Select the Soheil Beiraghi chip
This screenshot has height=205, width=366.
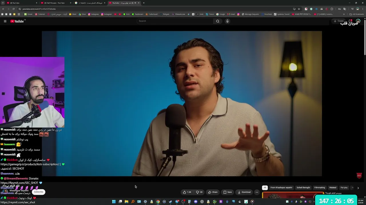303,188
